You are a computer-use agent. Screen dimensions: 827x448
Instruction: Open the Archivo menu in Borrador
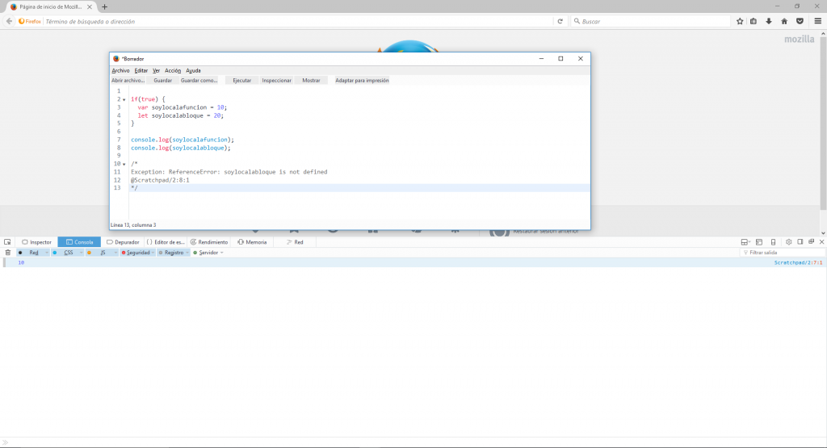120,70
